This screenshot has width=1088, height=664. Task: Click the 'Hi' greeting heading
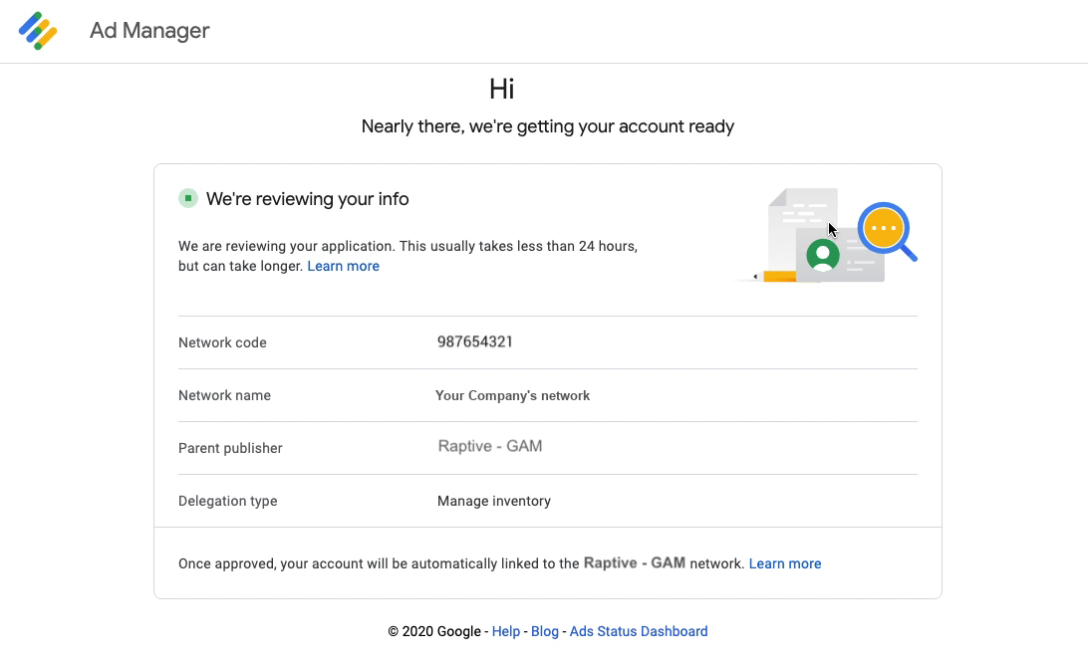pyautogui.click(x=502, y=89)
